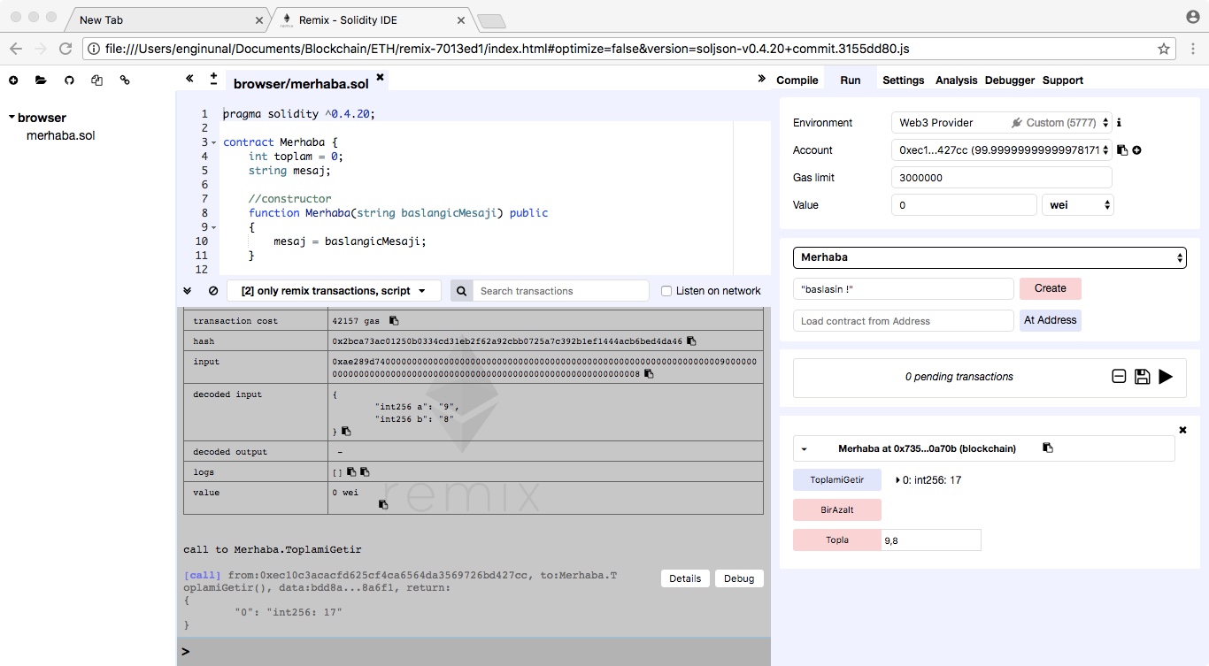Copy files to another Remix instance
The image size is (1209, 666).
(97, 80)
